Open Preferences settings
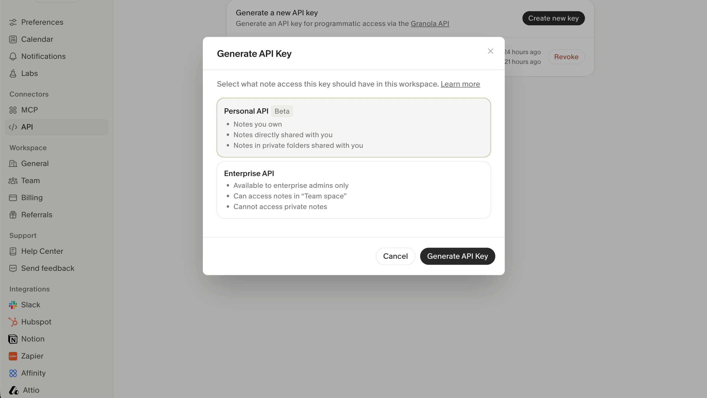Viewport: 707px width, 398px height. coord(42,22)
